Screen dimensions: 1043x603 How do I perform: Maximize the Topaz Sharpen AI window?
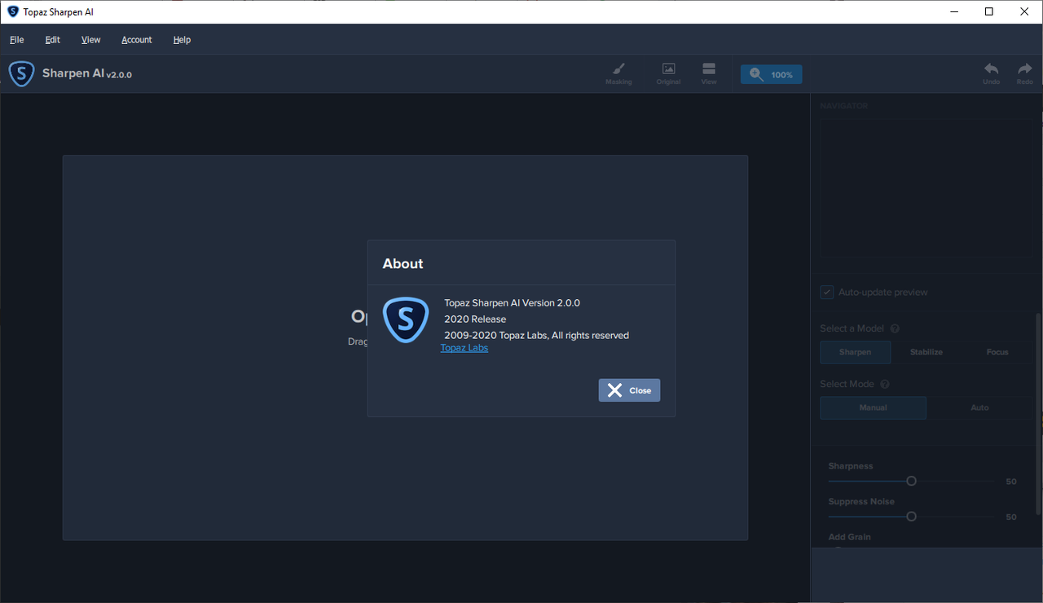point(989,11)
